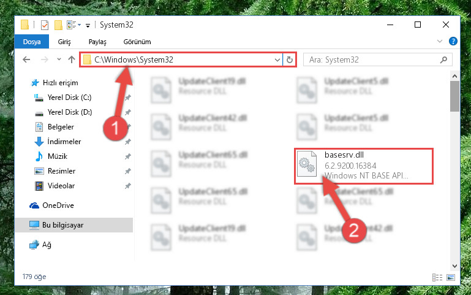Screen dimensions: 471x295
Task: Unpin Belgeler from quick access
Action: tap(128, 127)
